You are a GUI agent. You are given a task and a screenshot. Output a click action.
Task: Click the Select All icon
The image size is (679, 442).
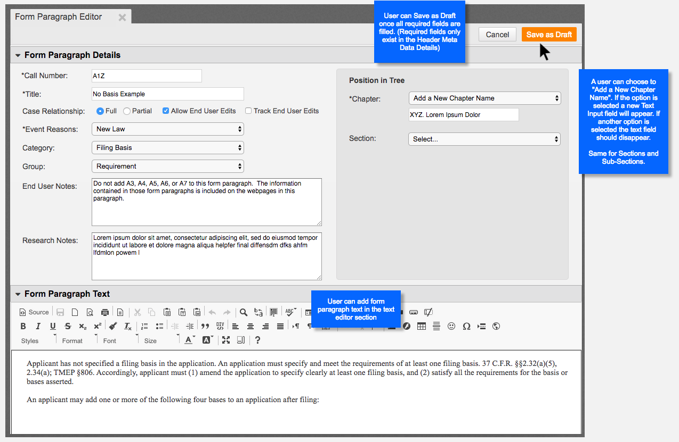(274, 312)
